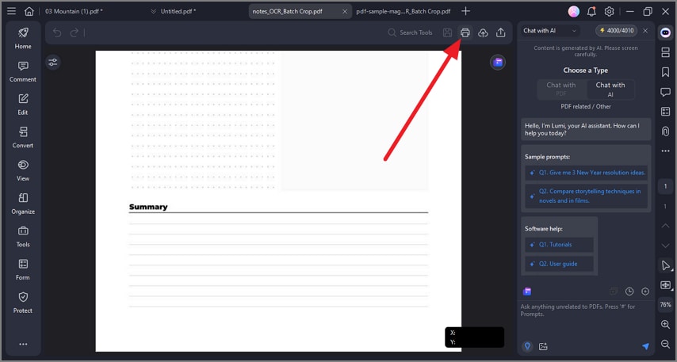Image resolution: width=677 pixels, height=362 pixels.
Task: Click the 4000/4010 credits badge
Action: pyautogui.click(x=617, y=31)
